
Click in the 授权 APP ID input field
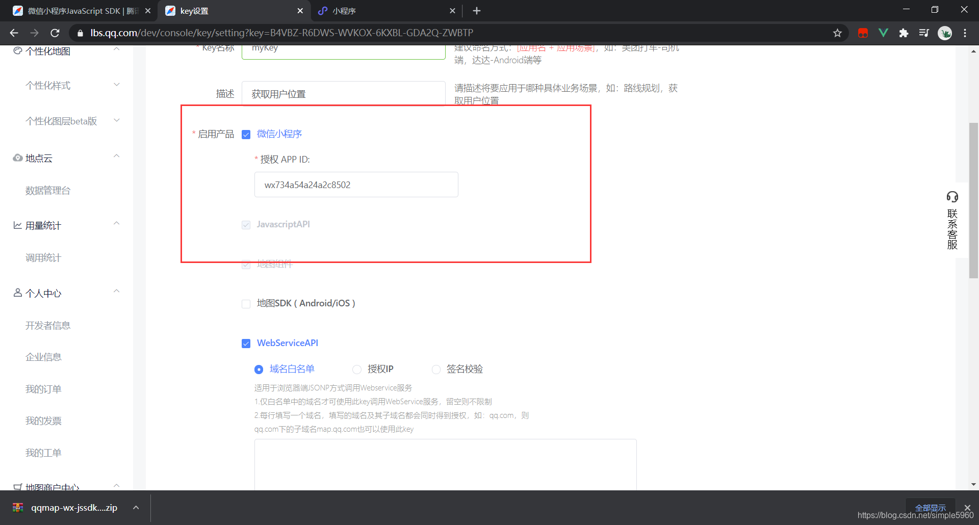tap(356, 185)
